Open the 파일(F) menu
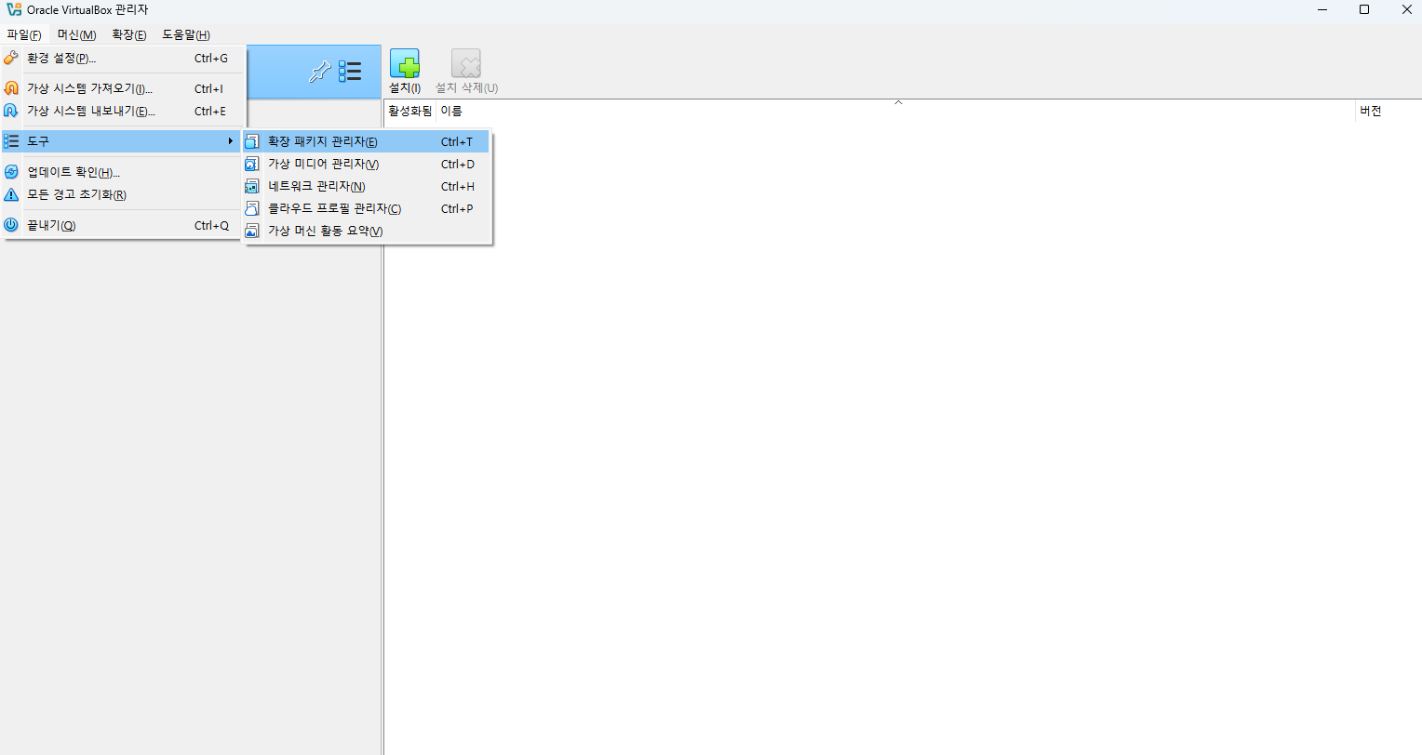Viewport: 1422px width, 755px height. [24, 34]
